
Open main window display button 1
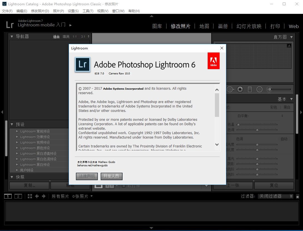pos(8,196)
